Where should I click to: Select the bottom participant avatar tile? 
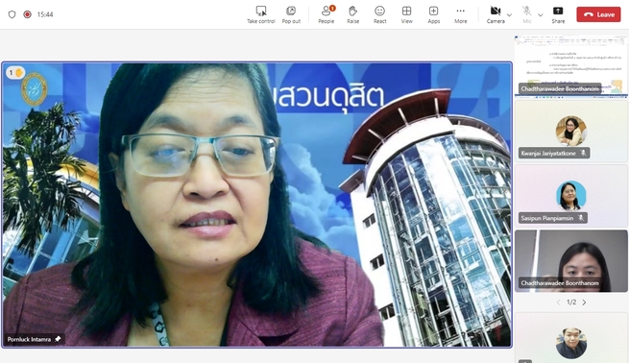point(570,338)
